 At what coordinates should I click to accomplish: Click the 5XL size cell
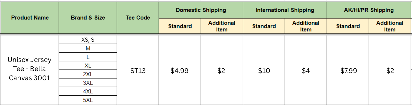pos(88,100)
